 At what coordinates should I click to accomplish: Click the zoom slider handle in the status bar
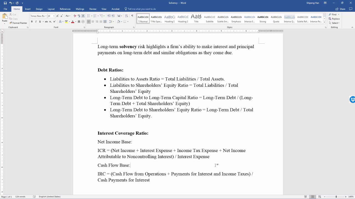(336, 197)
